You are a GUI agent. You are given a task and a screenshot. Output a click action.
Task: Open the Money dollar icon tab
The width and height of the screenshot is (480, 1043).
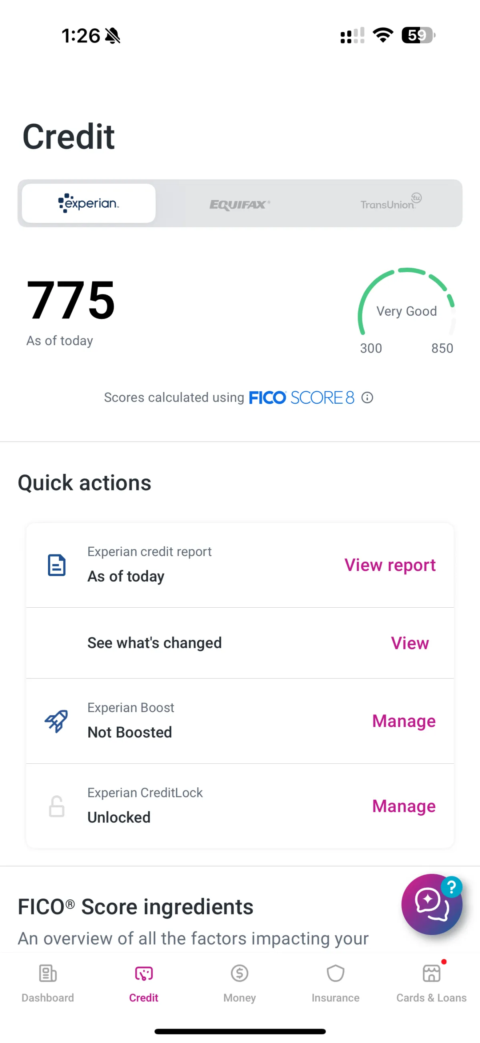tap(240, 973)
